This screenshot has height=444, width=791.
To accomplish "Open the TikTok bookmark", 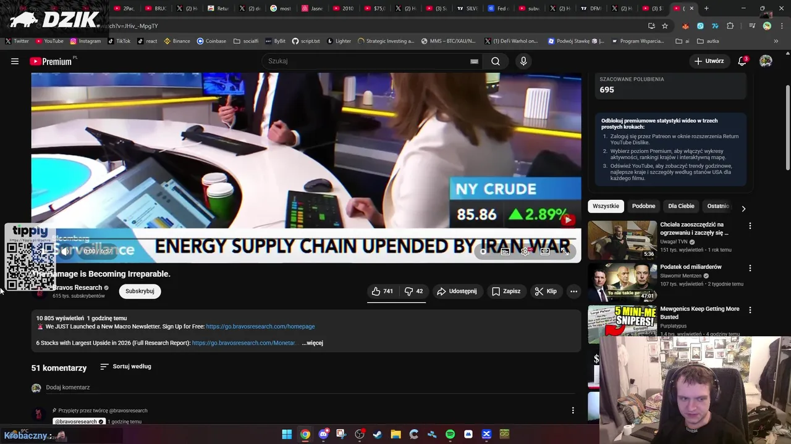I will pos(119,41).
